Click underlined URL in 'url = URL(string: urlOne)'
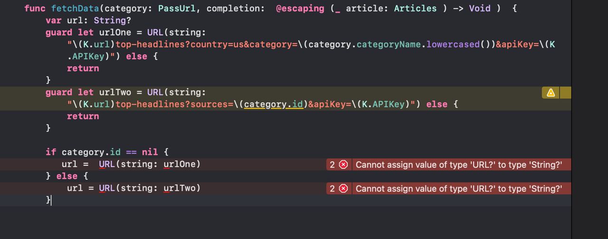The height and width of the screenshot is (239, 608). pos(107,165)
